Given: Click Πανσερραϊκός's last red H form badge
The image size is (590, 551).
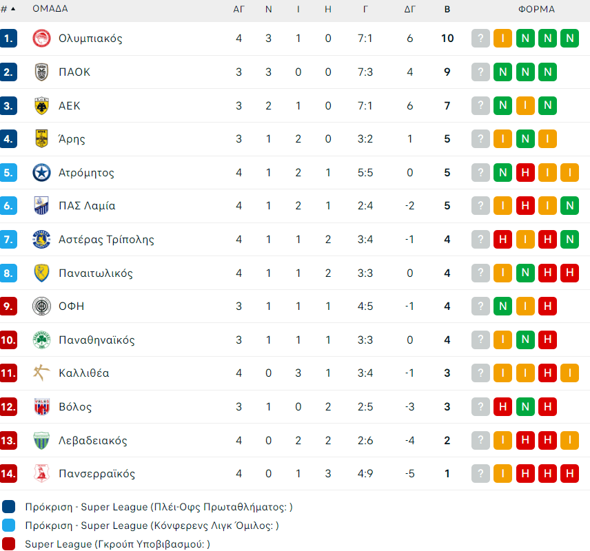Looking at the screenshot, I should click(x=569, y=474).
